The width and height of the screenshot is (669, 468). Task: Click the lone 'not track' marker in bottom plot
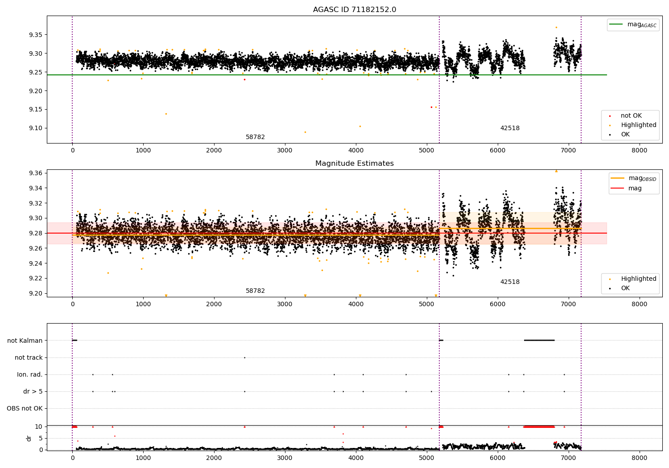(x=244, y=357)
